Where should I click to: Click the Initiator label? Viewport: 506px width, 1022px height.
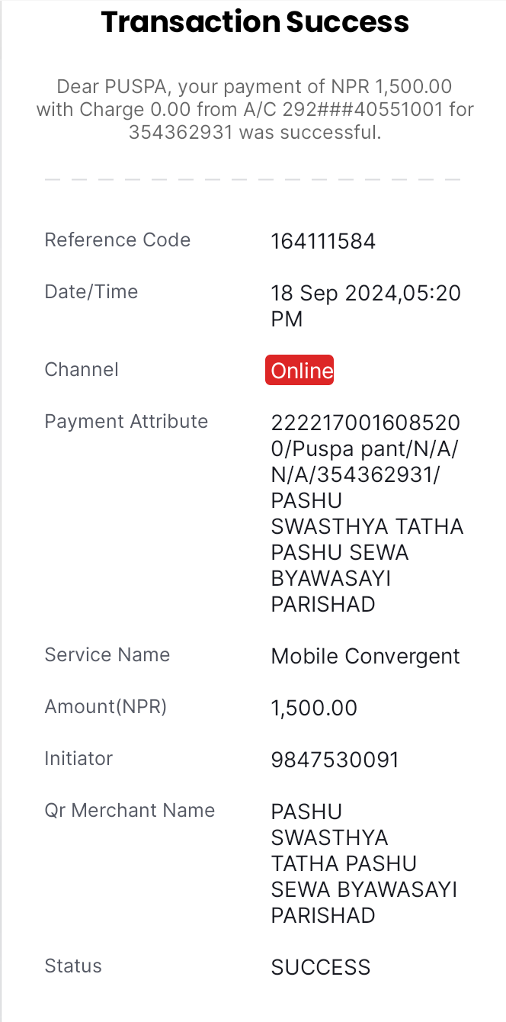click(x=78, y=759)
